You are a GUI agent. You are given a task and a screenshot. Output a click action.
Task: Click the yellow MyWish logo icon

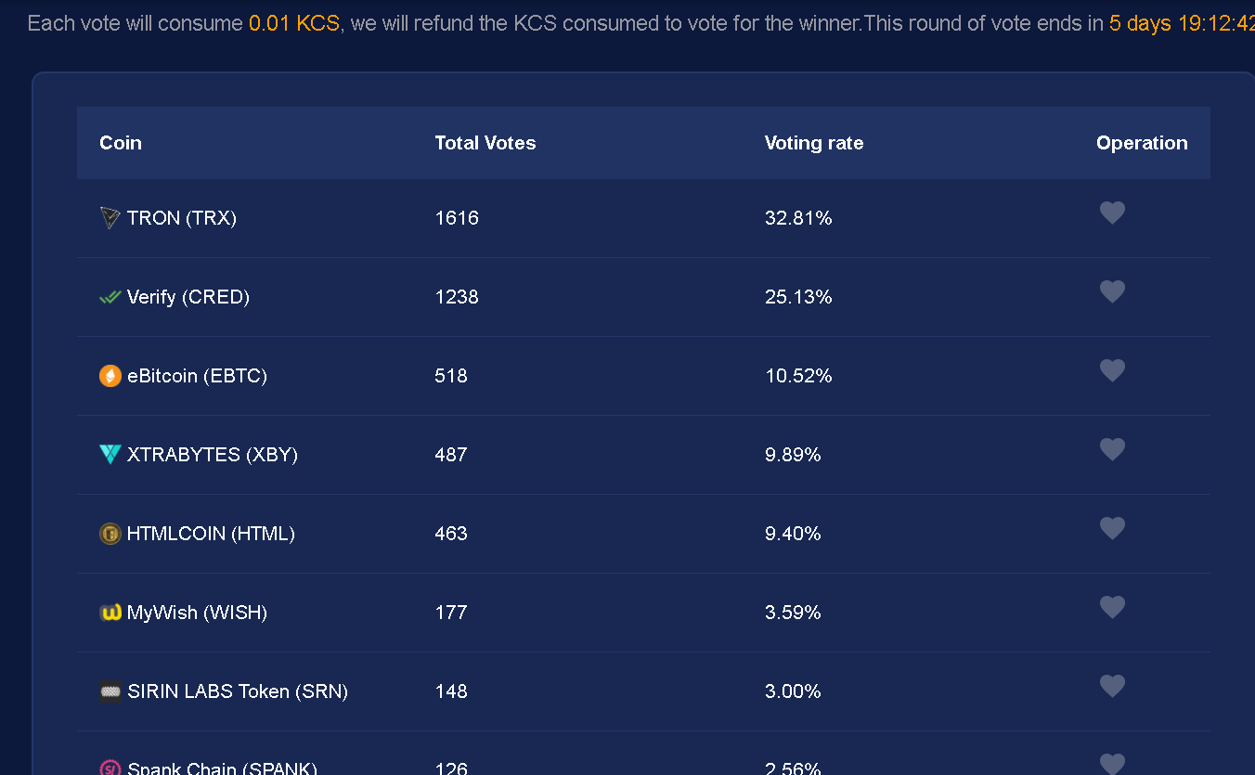[x=110, y=613]
